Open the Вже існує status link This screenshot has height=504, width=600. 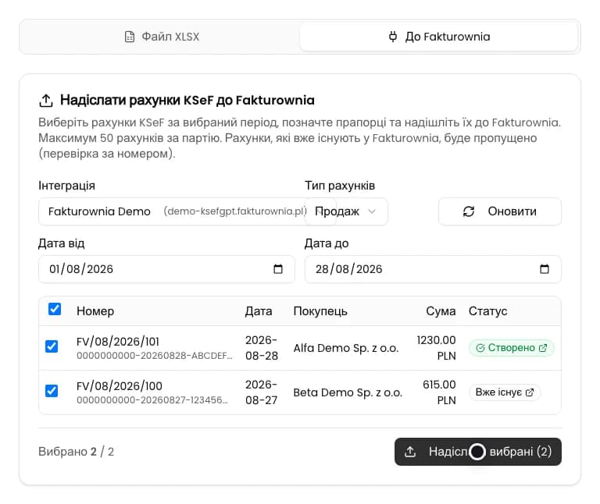tap(505, 392)
